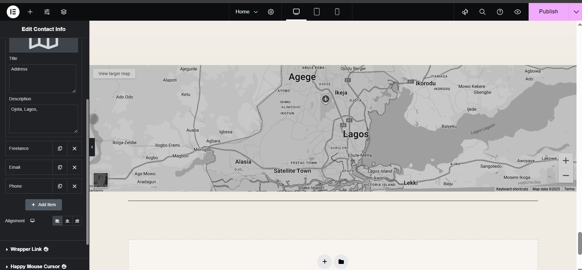
Task: Open Publish options dropdown arrow
Action: tap(576, 12)
